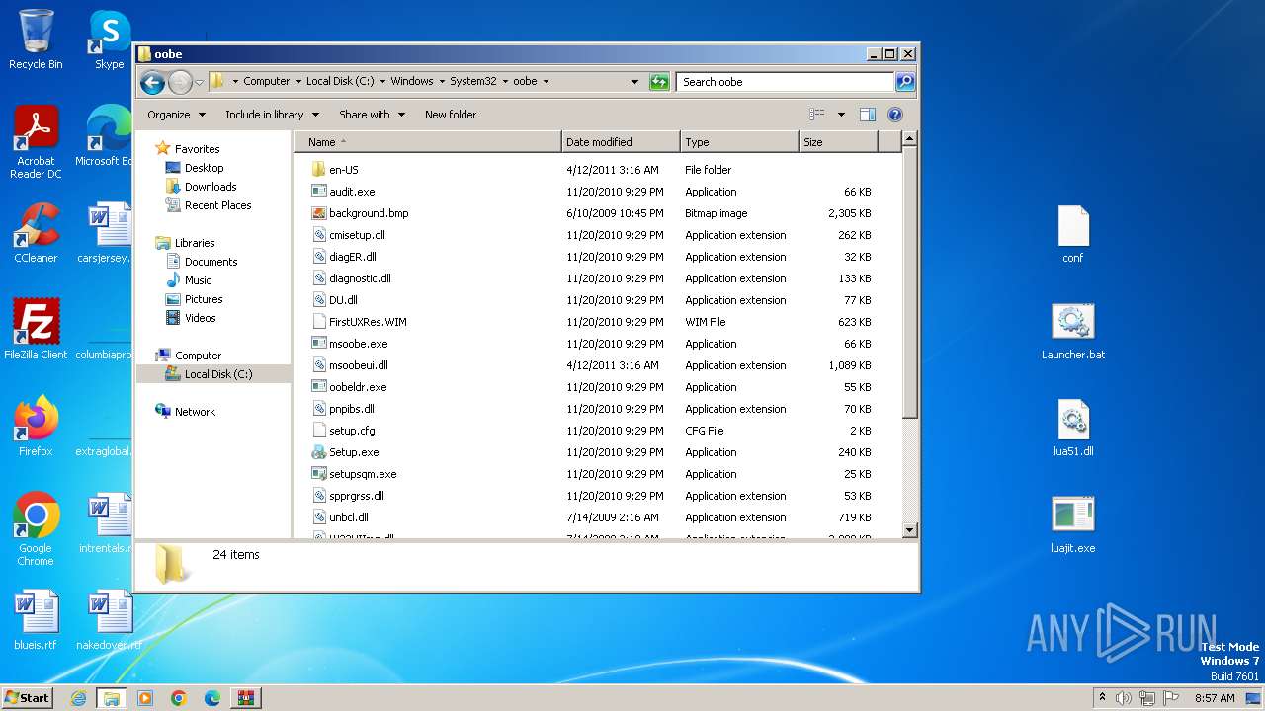Open the recent pages dropdown arrow
Image resolution: width=1265 pixels, height=711 pixels.
click(x=199, y=82)
